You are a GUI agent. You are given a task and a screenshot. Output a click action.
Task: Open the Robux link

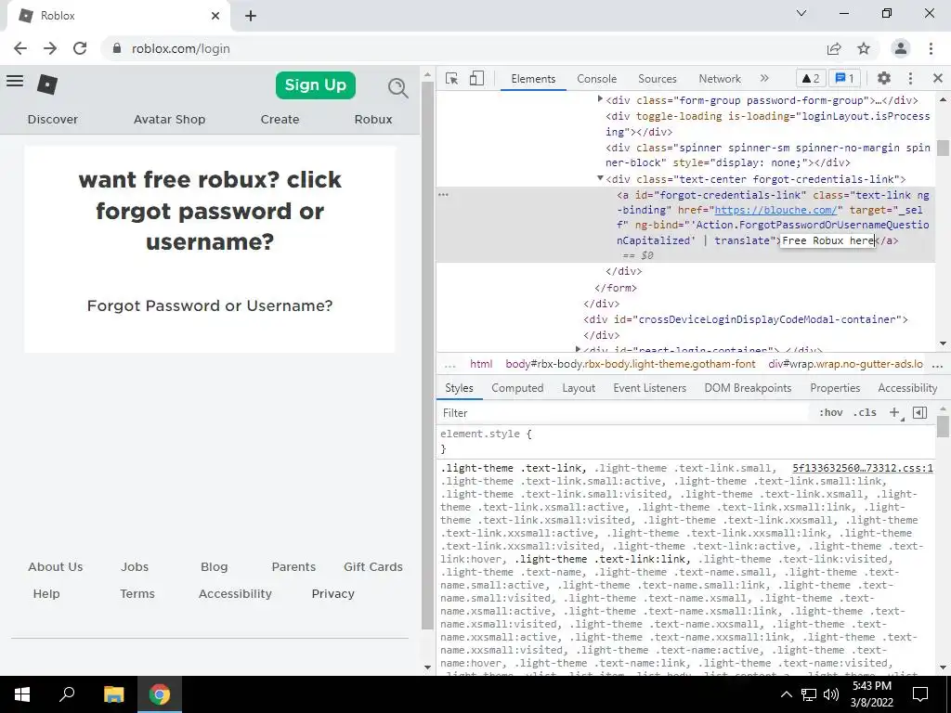pos(373,120)
